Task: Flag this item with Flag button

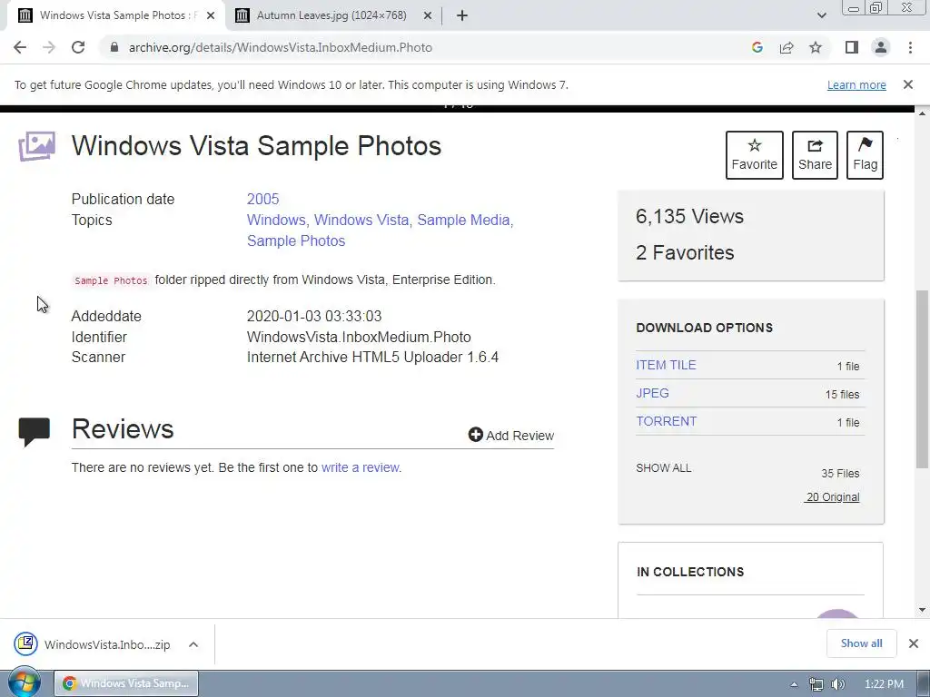Action: click(865, 154)
